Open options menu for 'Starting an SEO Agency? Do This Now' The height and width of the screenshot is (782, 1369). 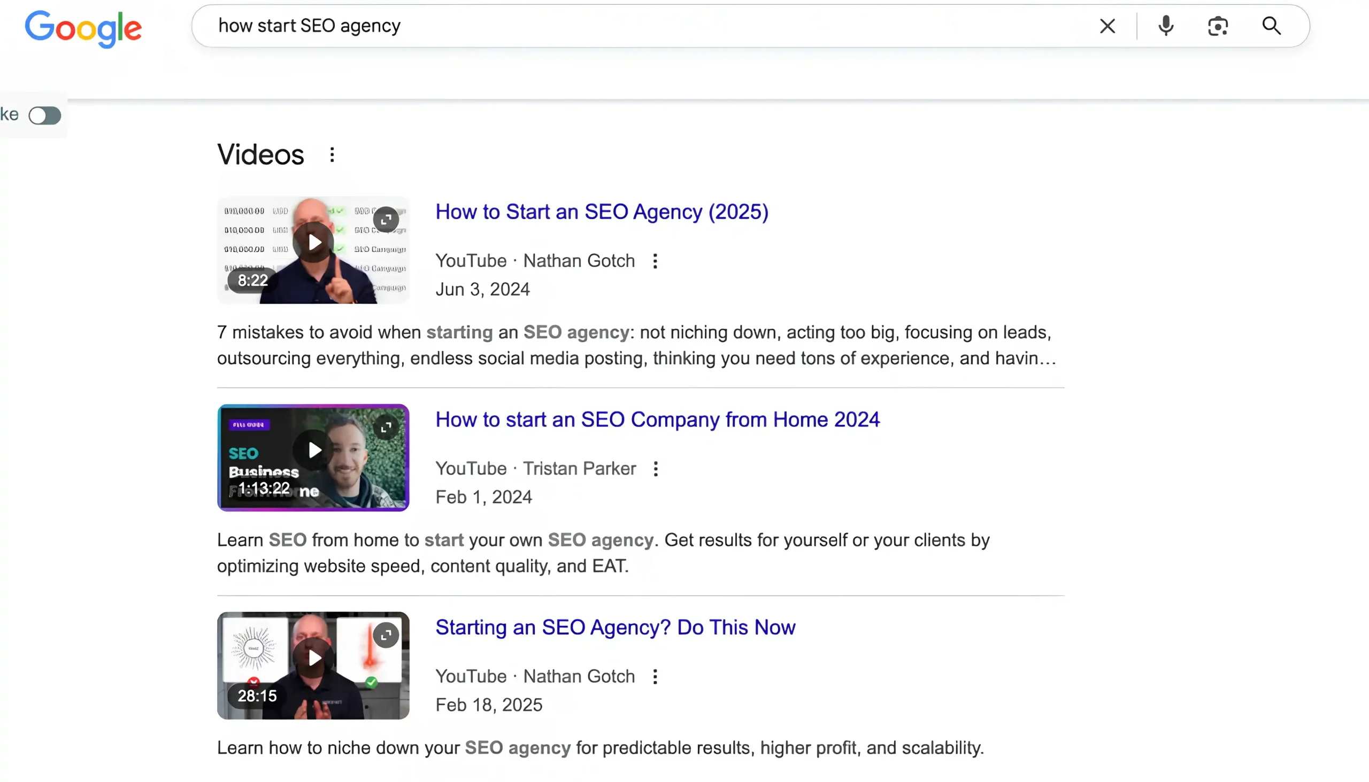pyautogui.click(x=655, y=676)
